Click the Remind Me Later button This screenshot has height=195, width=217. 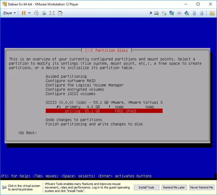174,187
